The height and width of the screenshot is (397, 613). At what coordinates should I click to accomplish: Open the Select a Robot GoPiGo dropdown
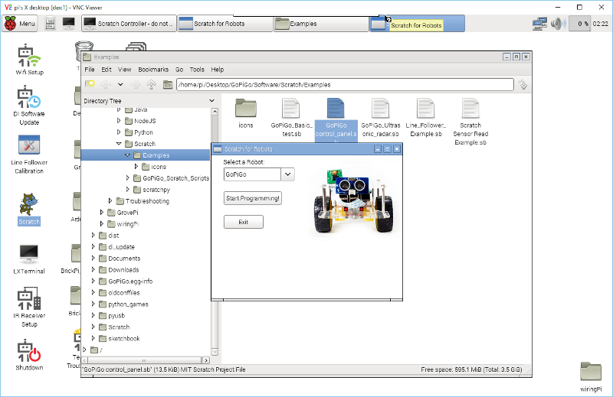coord(288,174)
